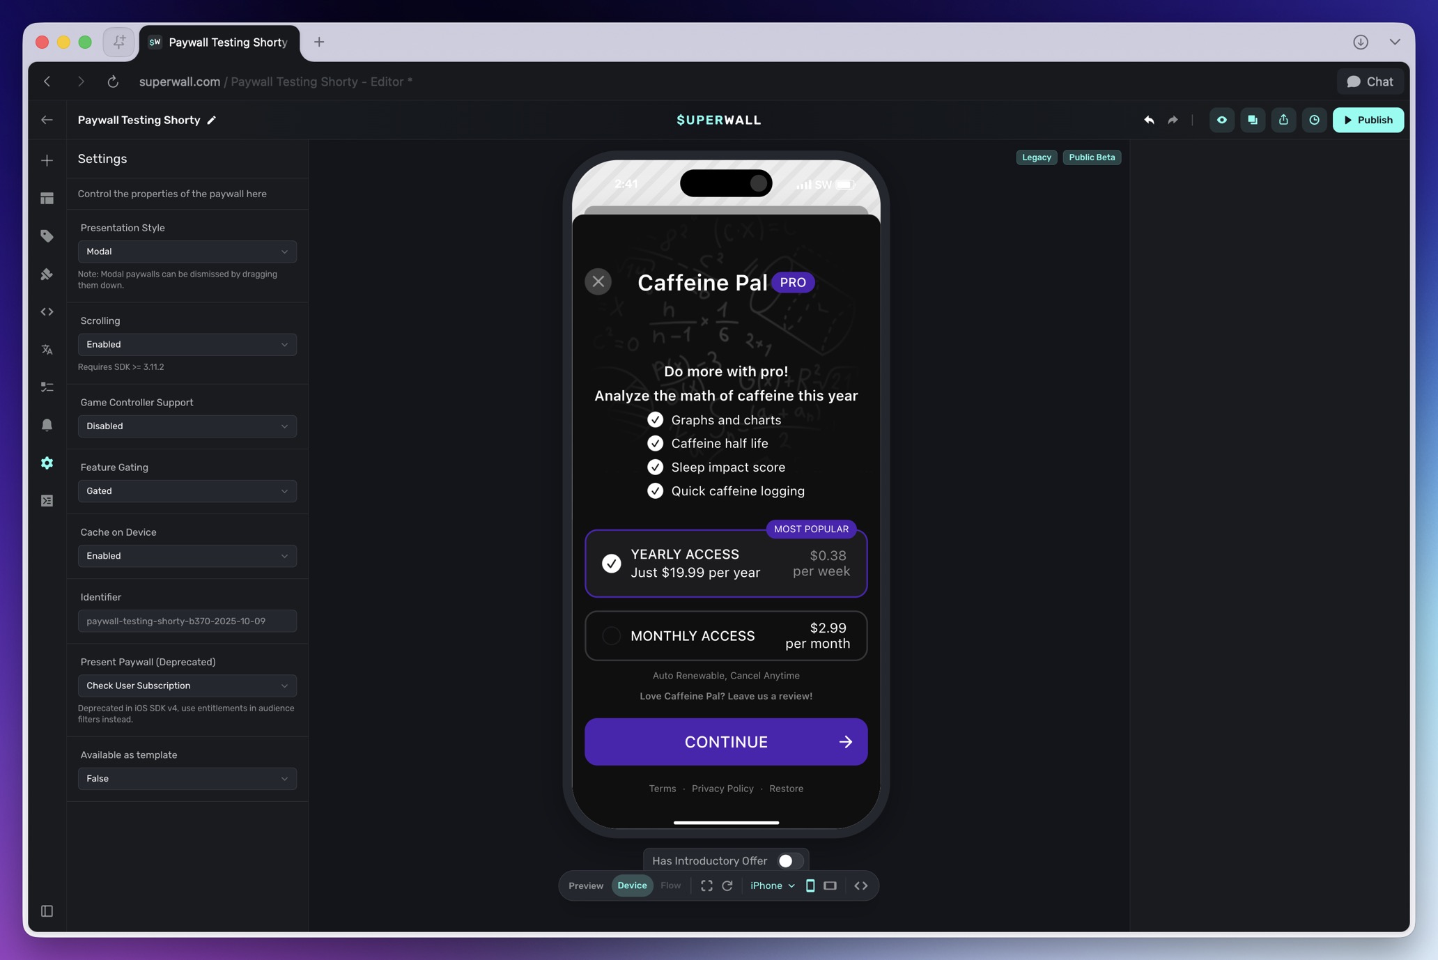Open the Available as template dropdown
The height and width of the screenshot is (960, 1438).
187,779
